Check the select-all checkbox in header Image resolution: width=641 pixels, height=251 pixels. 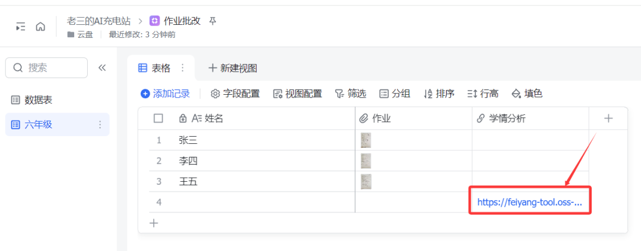pyautogui.click(x=158, y=118)
